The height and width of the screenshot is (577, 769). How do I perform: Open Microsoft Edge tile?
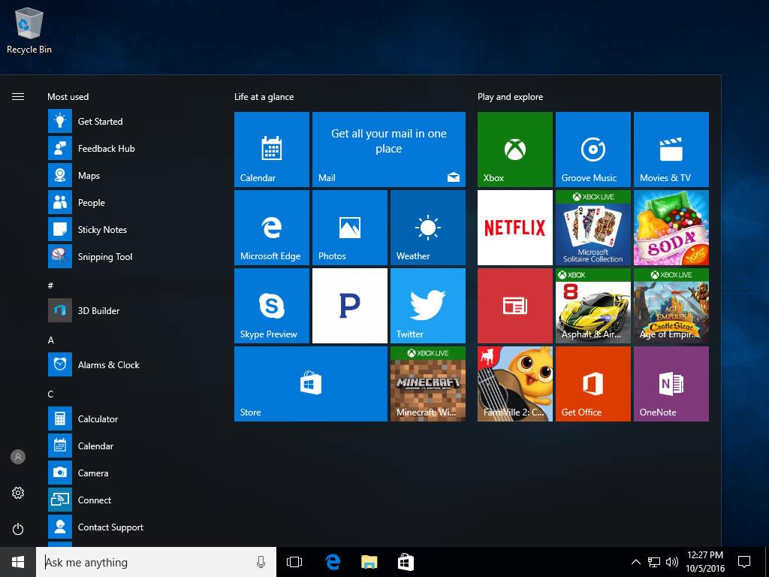(x=272, y=228)
